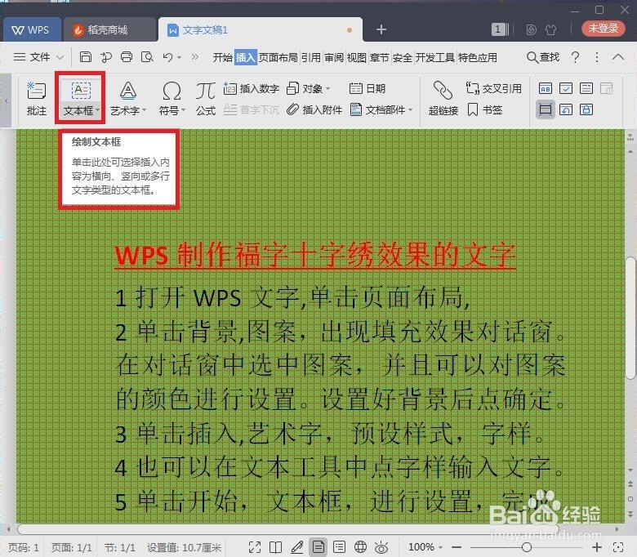Open the 文本框 dropdown arrow
Image resolution: width=637 pixels, height=557 pixels.
pos(97,110)
